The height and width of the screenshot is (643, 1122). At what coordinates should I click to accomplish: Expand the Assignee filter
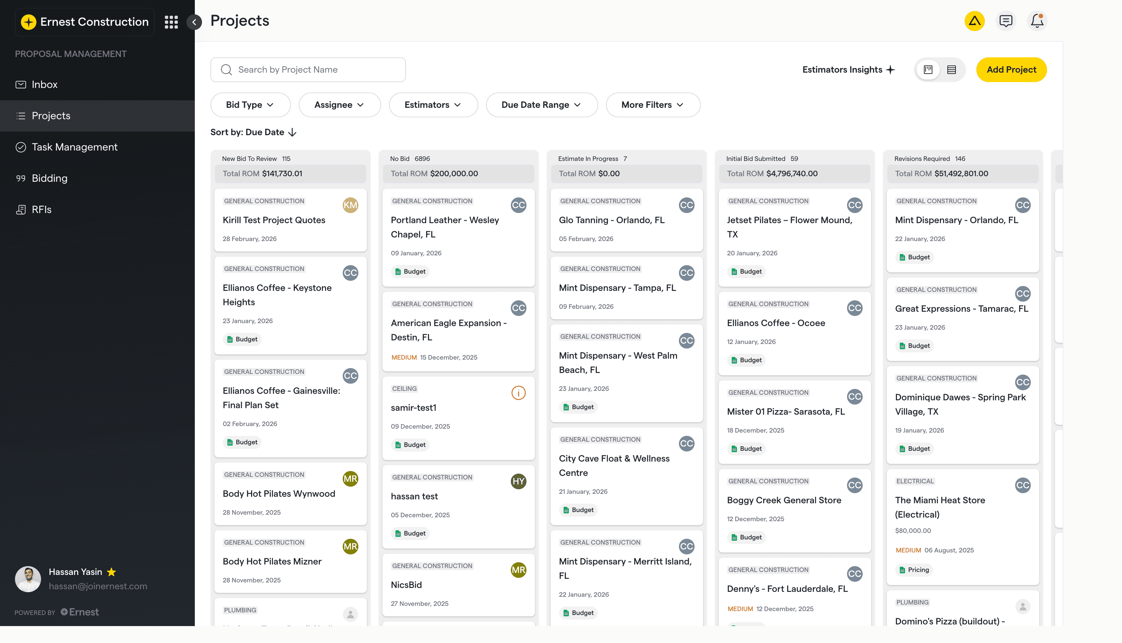[x=339, y=105]
